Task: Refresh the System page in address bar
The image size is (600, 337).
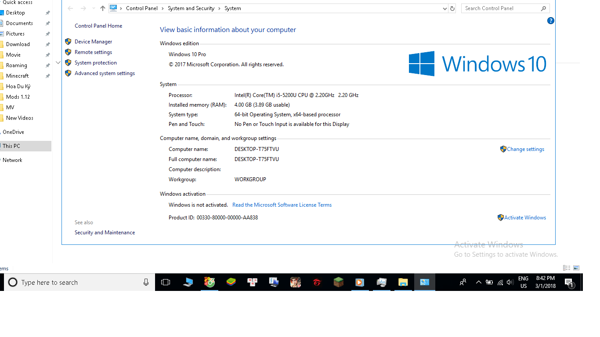Action: click(452, 8)
